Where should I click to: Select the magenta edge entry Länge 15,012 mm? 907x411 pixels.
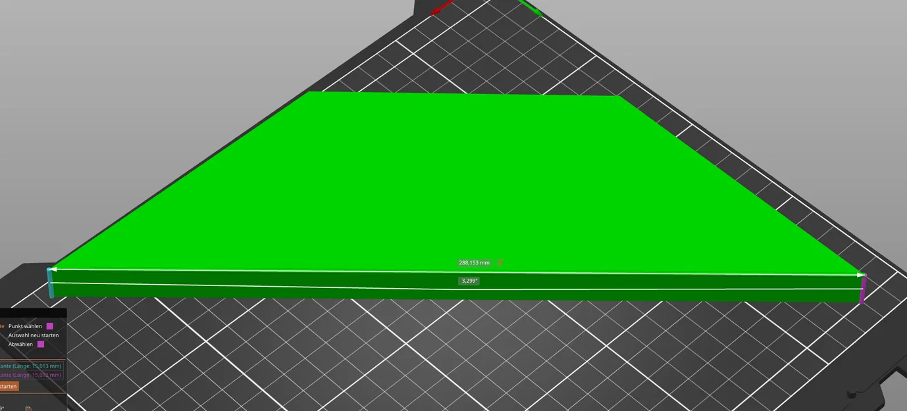(32, 375)
